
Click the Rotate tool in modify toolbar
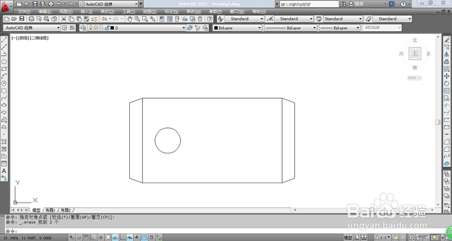coord(447,83)
